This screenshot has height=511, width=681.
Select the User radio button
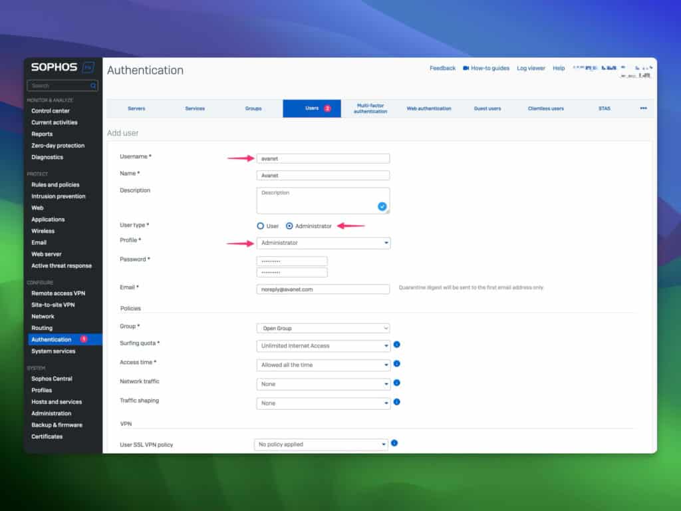(261, 226)
